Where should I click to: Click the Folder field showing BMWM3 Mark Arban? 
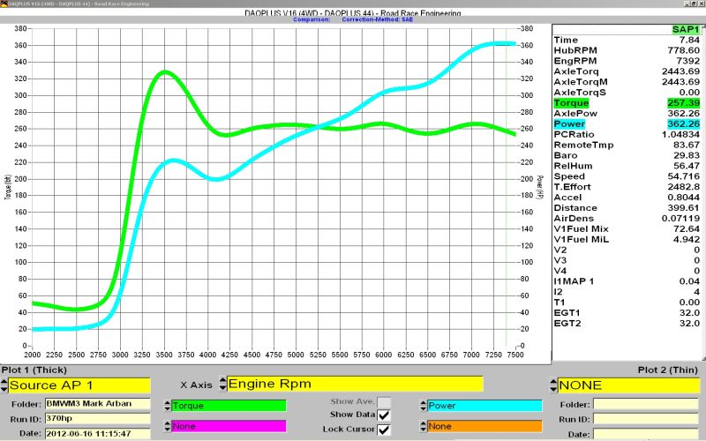click(86, 404)
